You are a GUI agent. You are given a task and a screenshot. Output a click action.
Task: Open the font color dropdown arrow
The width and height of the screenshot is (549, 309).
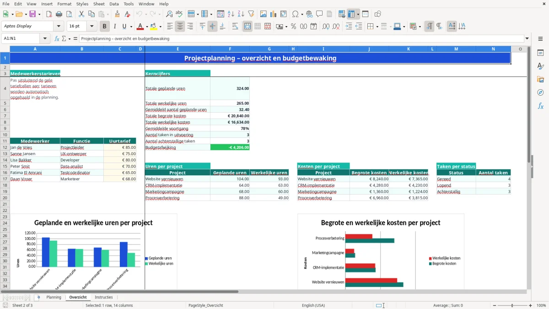pyautogui.click(x=147, y=27)
